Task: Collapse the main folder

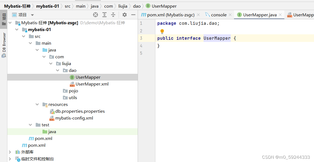Action: click(x=30, y=43)
